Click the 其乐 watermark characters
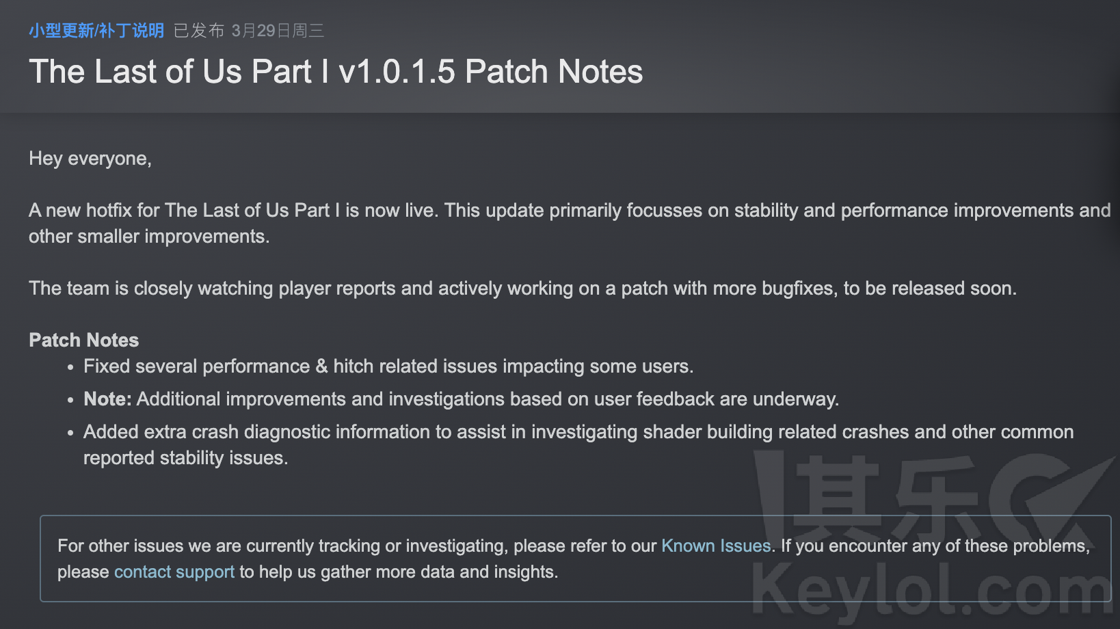 click(888, 498)
